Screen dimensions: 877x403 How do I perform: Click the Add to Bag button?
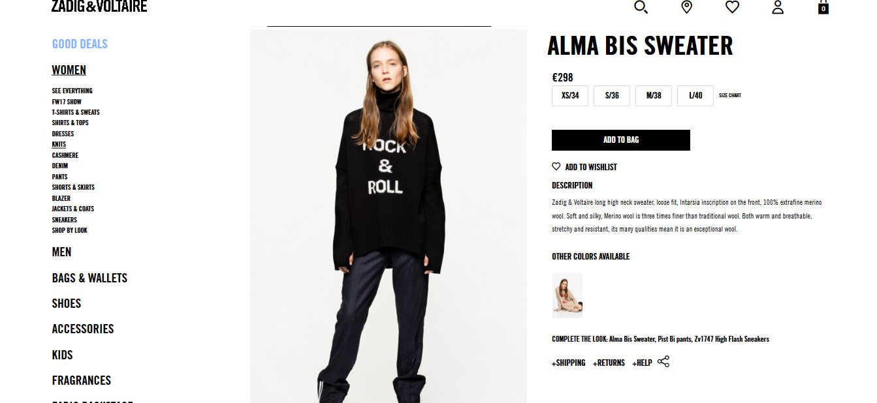(621, 140)
